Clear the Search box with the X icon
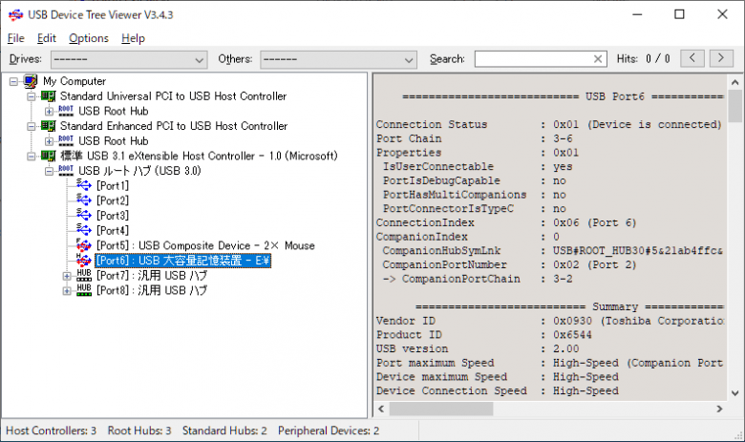Screen dimensions: 745x442 pos(598,59)
